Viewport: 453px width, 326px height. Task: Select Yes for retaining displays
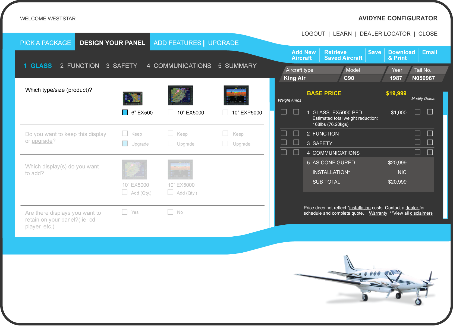click(125, 212)
